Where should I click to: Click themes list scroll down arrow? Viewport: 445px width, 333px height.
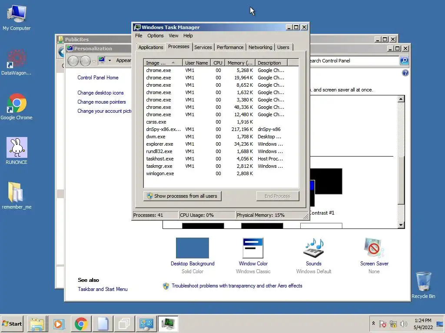401,225
